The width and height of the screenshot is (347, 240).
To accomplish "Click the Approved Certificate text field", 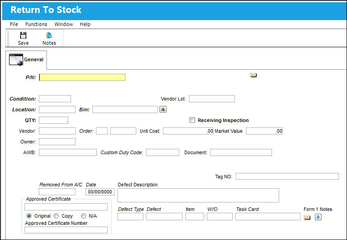I will coord(66,207).
